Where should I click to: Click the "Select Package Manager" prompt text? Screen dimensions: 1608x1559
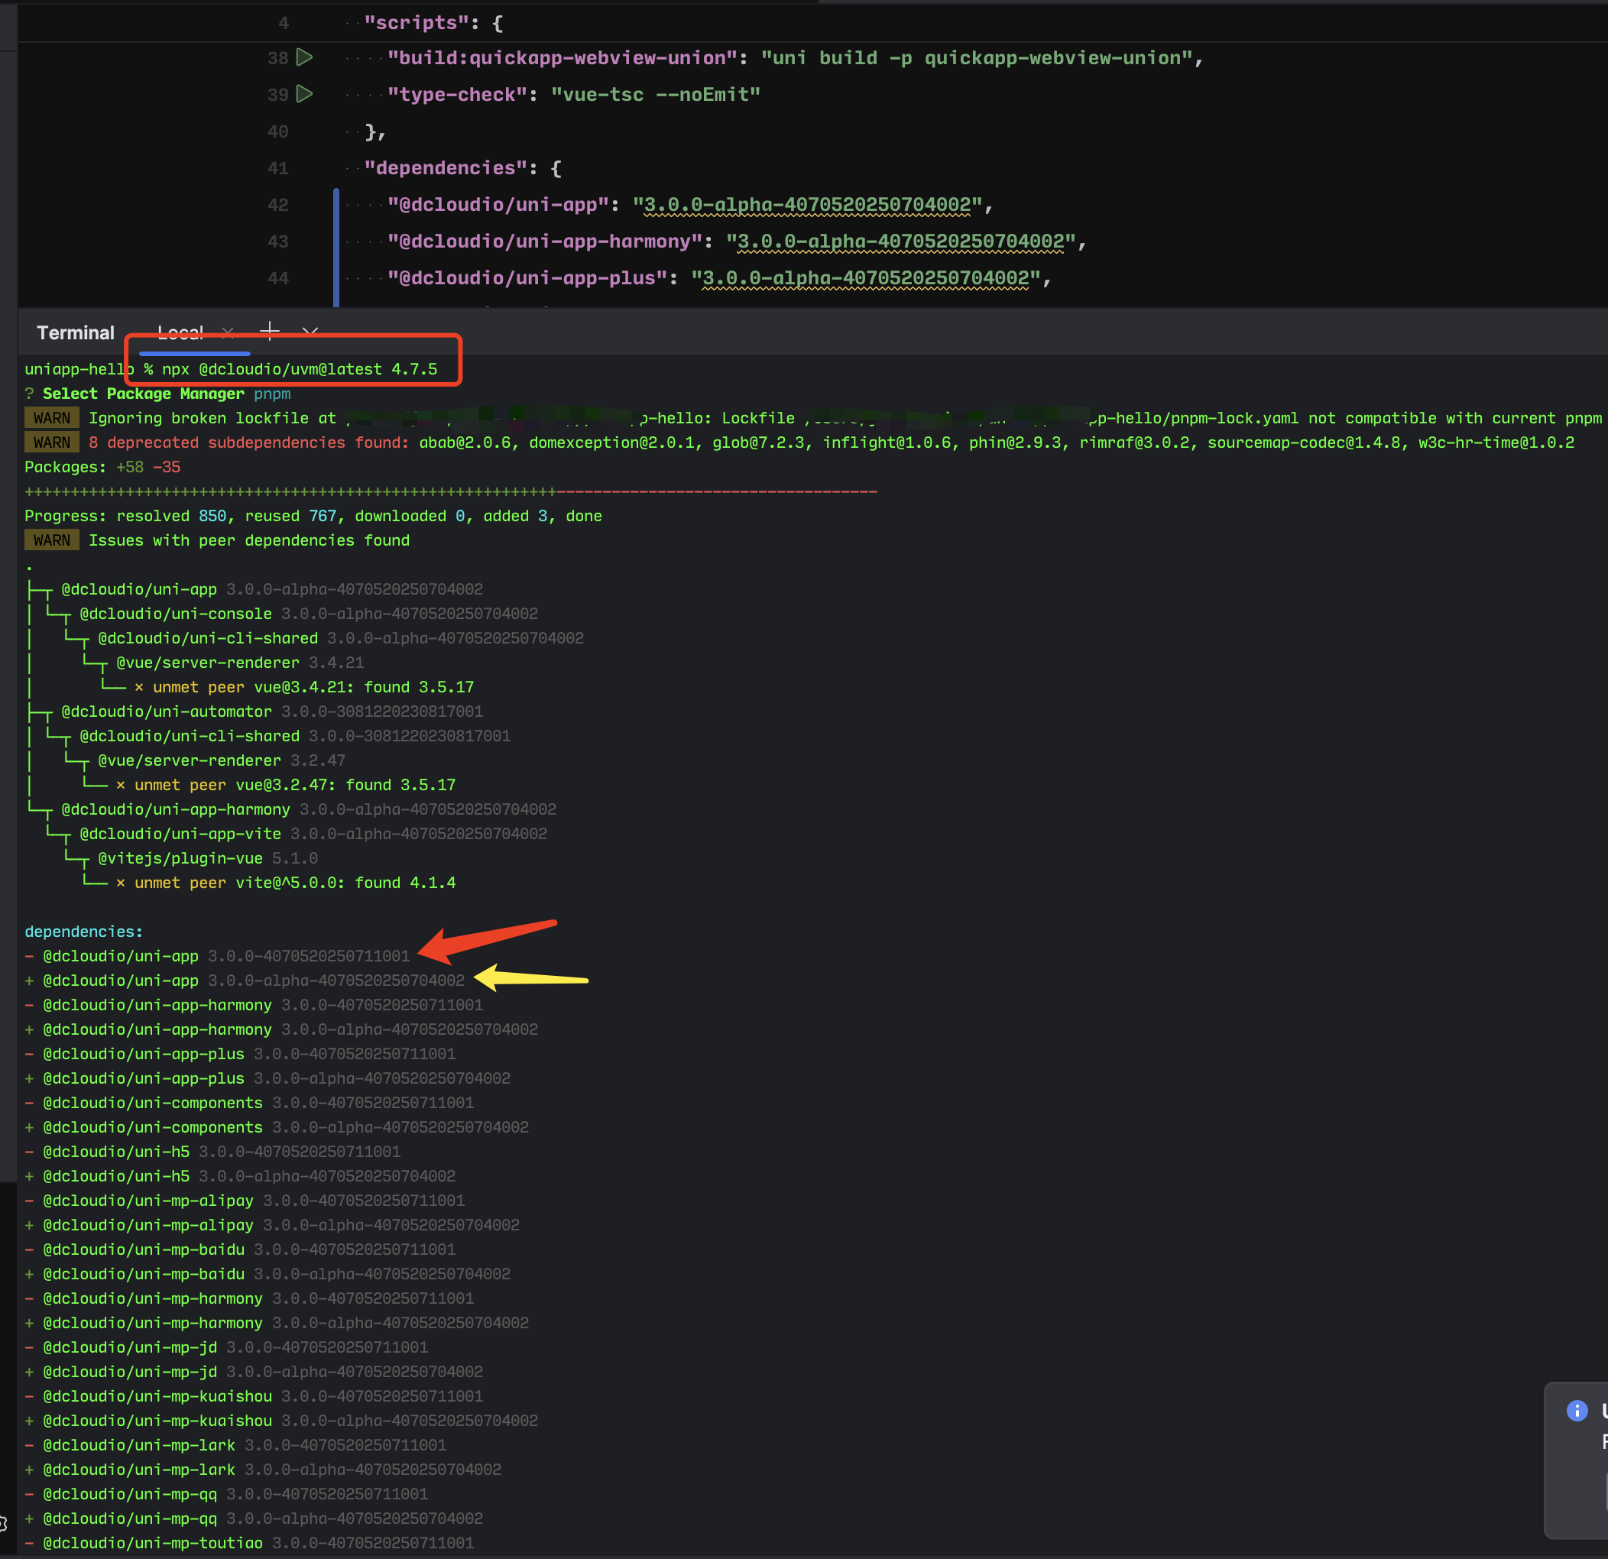(x=144, y=394)
